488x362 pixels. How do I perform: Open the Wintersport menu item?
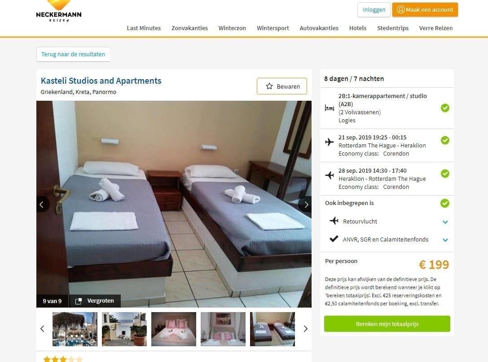(273, 28)
